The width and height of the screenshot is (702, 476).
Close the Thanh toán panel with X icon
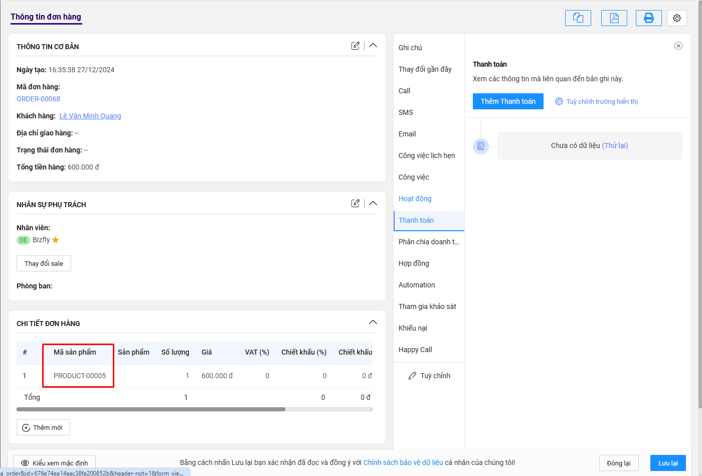[x=678, y=46]
